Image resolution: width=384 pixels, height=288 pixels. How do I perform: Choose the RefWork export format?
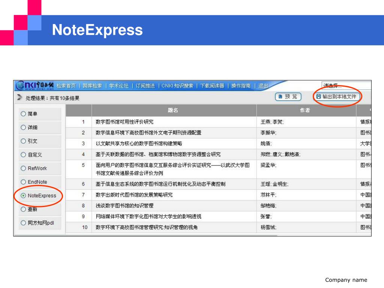23,168
